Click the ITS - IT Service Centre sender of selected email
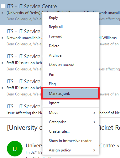This screenshot has width=120, height=158. pos(32,6)
